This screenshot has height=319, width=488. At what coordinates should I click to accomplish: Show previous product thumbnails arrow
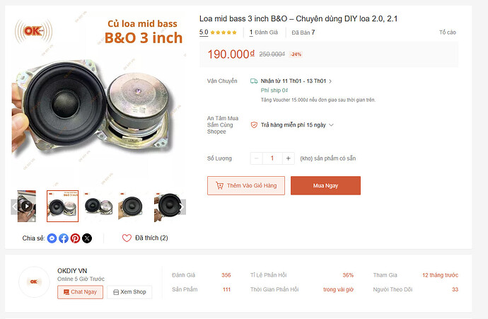[14, 207]
